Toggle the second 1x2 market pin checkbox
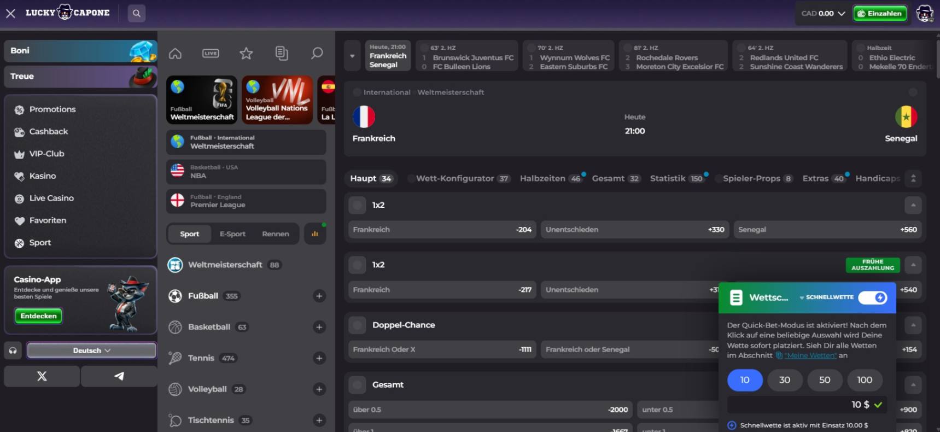 click(357, 265)
